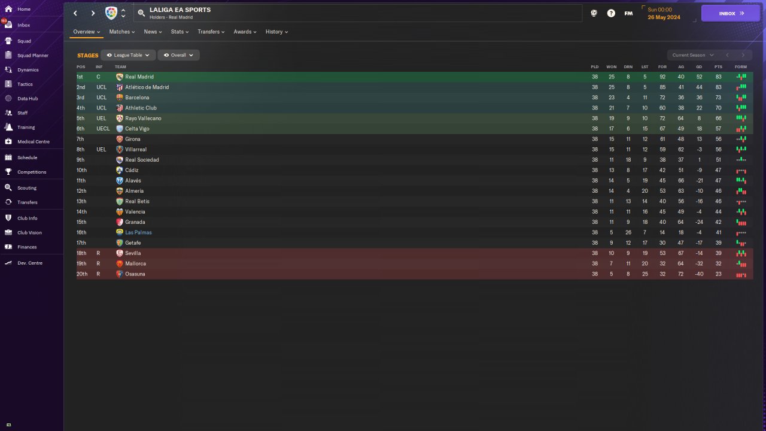Go to next season arrow
Screen dimensions: 766x431
point(743,55)
